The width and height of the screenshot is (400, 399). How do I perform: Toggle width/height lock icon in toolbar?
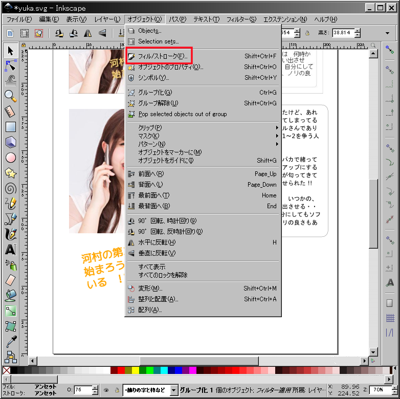pos(307,33)
